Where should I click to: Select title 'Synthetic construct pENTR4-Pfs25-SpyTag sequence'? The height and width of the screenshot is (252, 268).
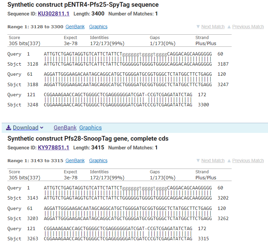tap(83, 5)
